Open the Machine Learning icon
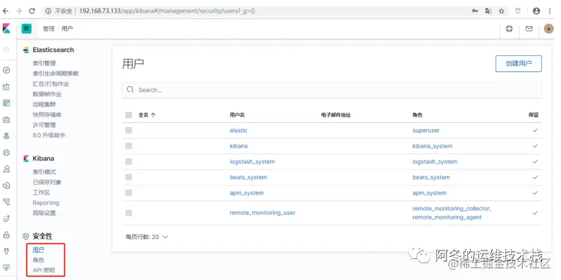The image size is (561, 280). 6,152
